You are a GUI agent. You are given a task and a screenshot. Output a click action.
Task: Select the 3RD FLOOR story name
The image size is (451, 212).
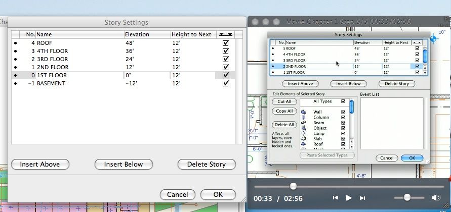click(x=52, y=59)
